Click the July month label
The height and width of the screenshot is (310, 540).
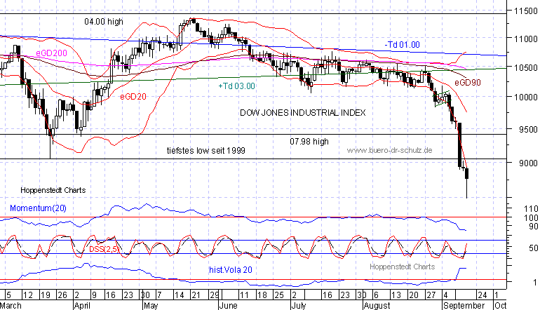(x=299, y=306)
